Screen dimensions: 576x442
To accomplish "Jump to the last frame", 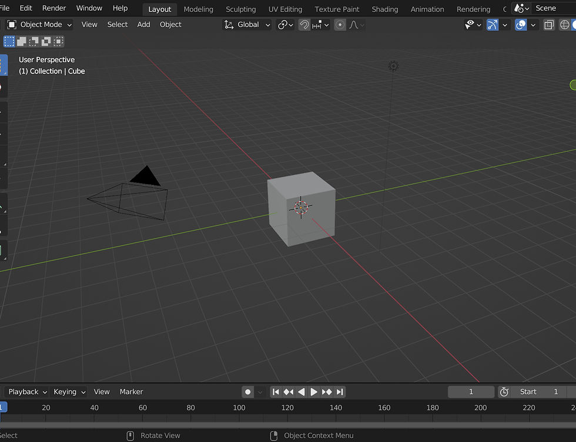I will pyautogui.click(x=340, y=392).
